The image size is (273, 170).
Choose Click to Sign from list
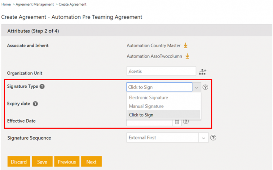coord(141,115)
